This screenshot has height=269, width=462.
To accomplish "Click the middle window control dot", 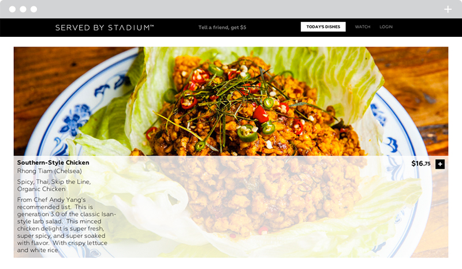I will [x=23, y=9].
